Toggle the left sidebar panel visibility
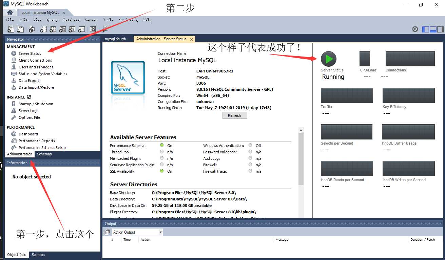 [x=426, y=29]
